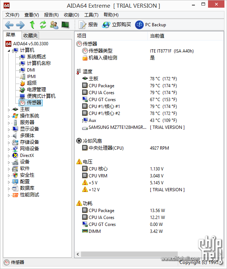Select 机箱入侵检测 lock icon row
The width and height of the screenshot is (227, 269).
(149, 58)
